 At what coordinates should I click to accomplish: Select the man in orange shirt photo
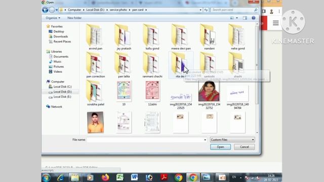tap(95, 122)
